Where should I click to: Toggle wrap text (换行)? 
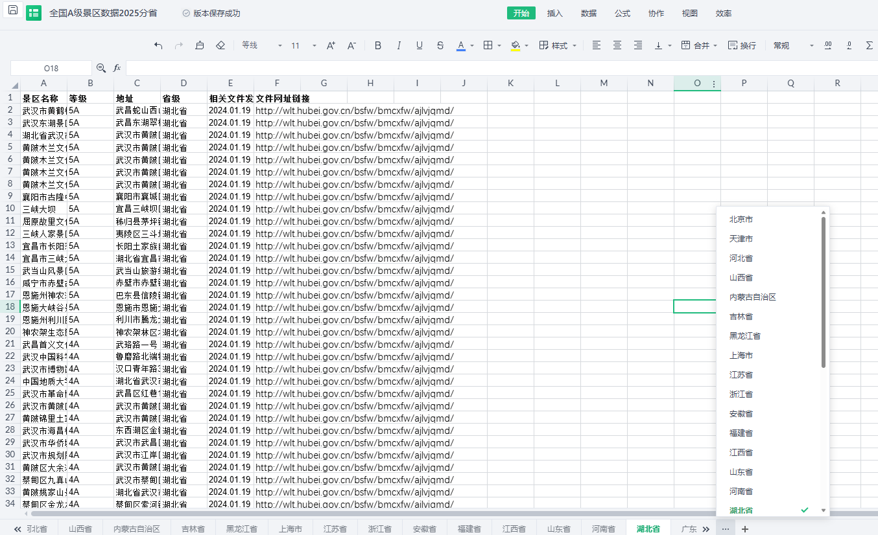coord(742,45)
